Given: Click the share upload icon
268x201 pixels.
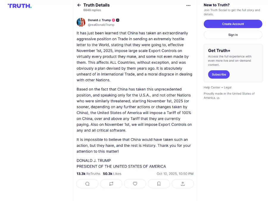Looking at the screenshot, I should [x=183, y=184].
